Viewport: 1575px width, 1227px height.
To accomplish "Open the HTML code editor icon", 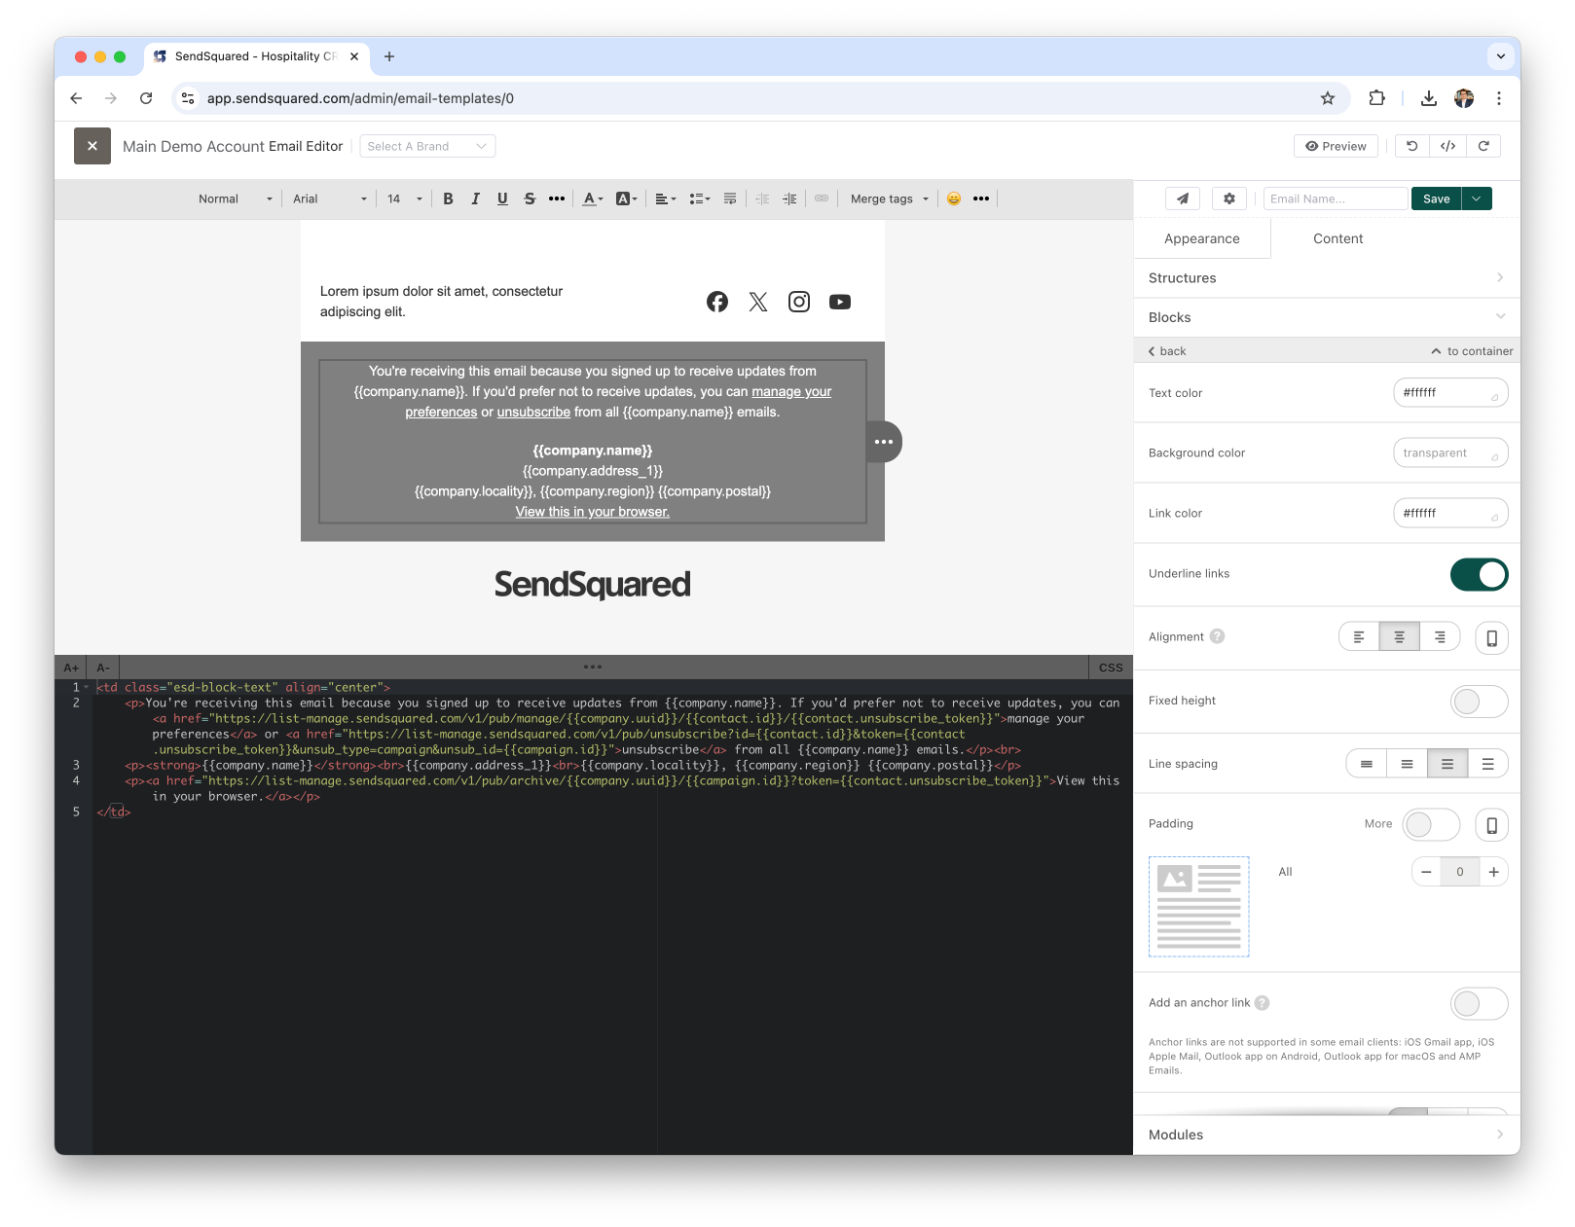I will pos(1447,146).
